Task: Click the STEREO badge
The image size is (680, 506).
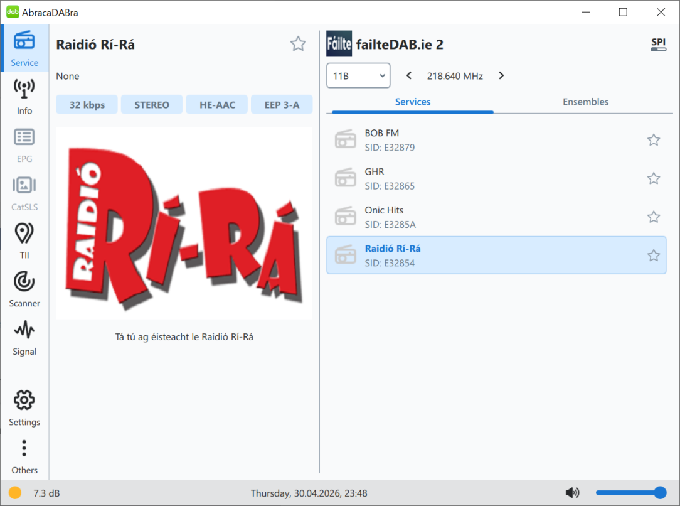Action: tap(152, 105)
